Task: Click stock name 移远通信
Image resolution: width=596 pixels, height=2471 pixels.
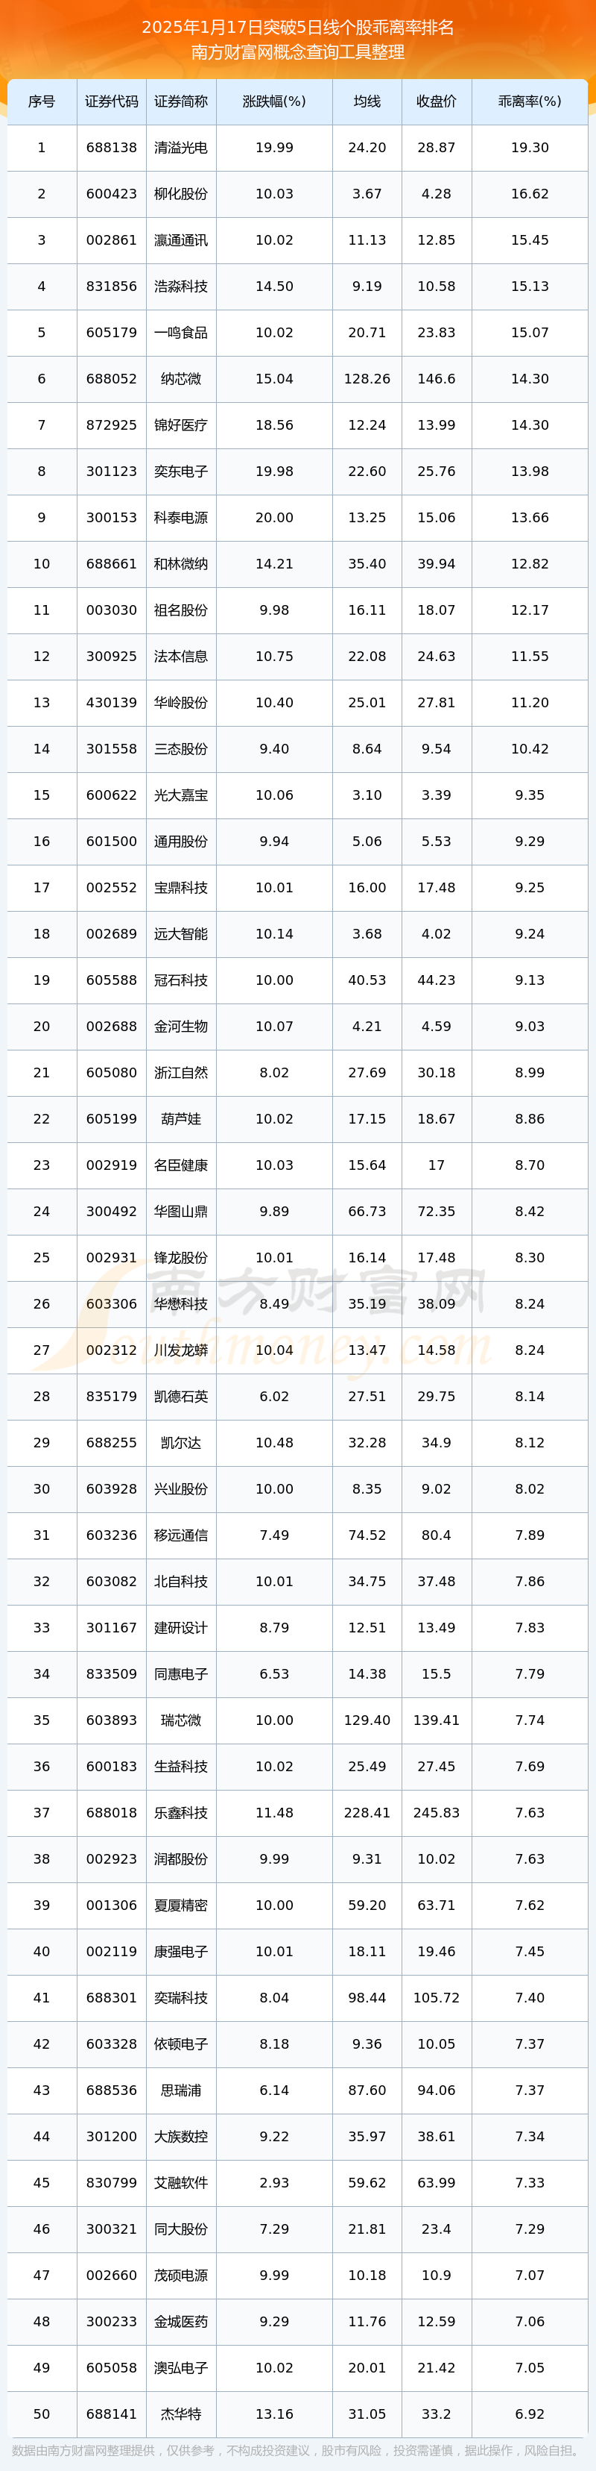Action: [181, 1535]
